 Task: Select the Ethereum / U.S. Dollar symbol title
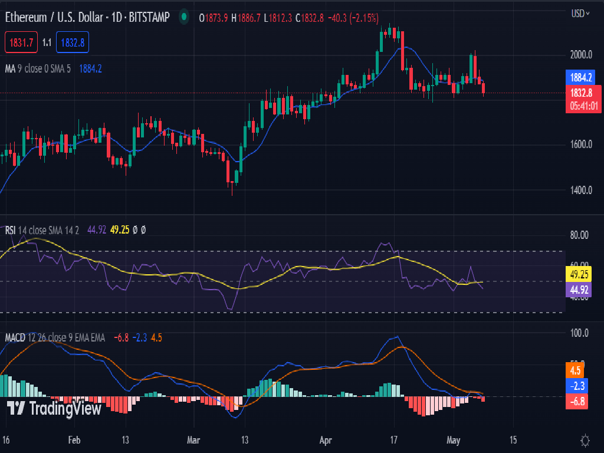point(87,18)
